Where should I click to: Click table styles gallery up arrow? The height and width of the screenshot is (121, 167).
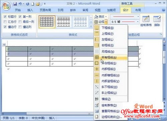[91, 17]
